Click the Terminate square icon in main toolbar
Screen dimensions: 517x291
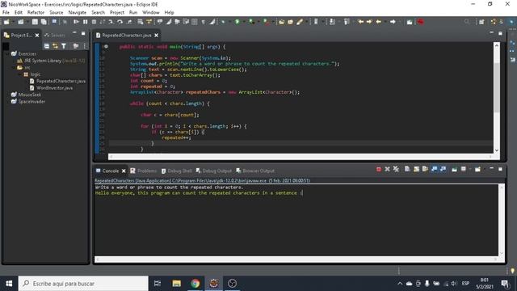pyautogui.click(x=94, y=22)
